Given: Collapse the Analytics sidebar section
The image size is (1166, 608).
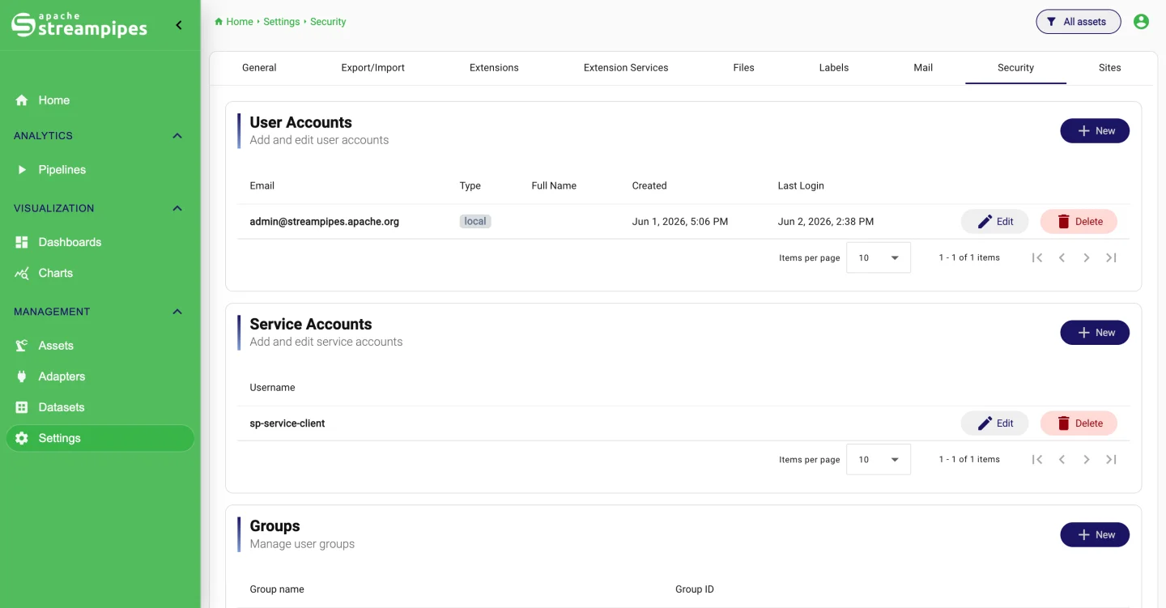Looking at the screenshot, I should (177, 136).
